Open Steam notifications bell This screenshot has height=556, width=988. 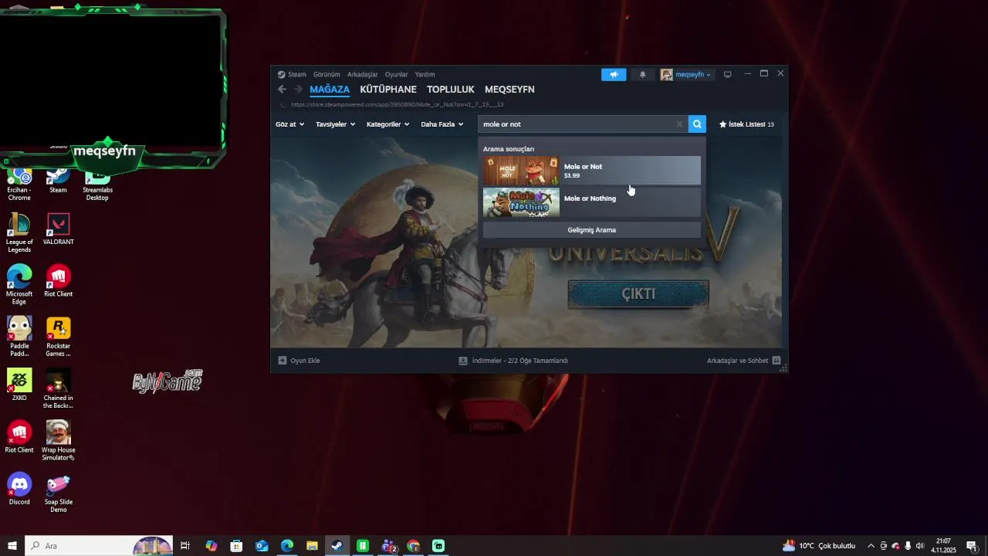click(x=642, y=75)
